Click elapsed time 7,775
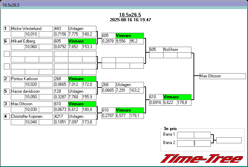The image size is (248, 167). (x=75, y=34)
